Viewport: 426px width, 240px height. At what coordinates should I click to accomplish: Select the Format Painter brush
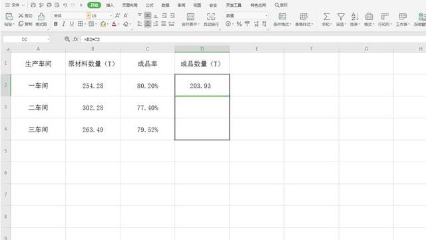(x=41, y=17)
